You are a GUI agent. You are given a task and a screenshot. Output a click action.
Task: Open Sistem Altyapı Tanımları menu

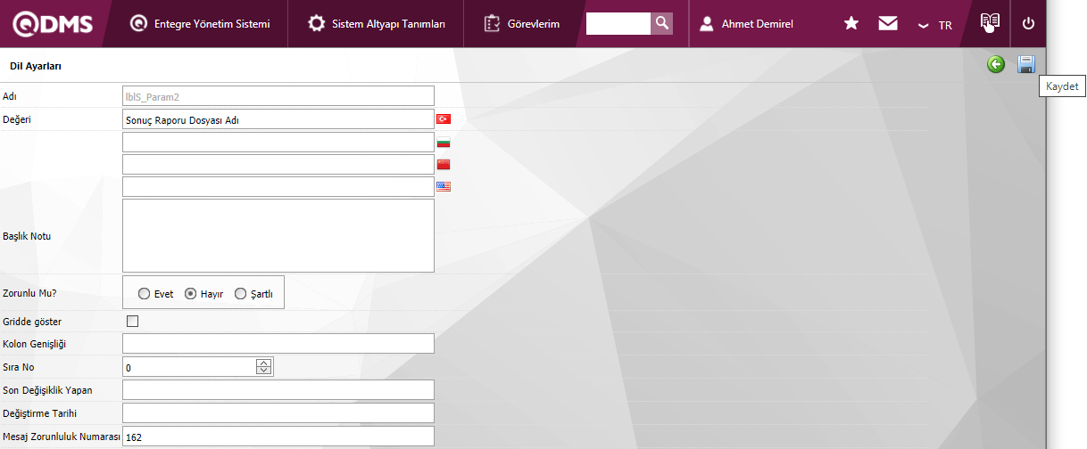click(377, 24)
